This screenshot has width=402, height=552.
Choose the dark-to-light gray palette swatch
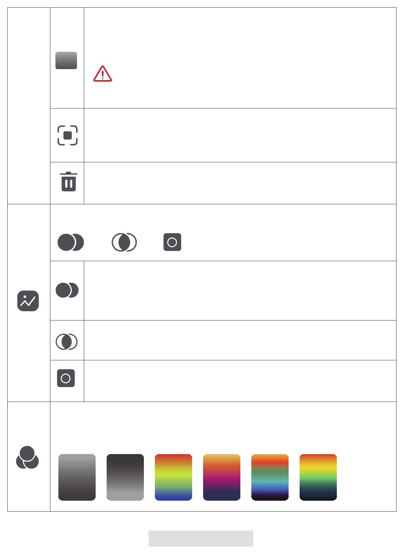pyautogui.click(x=125, y=477)
